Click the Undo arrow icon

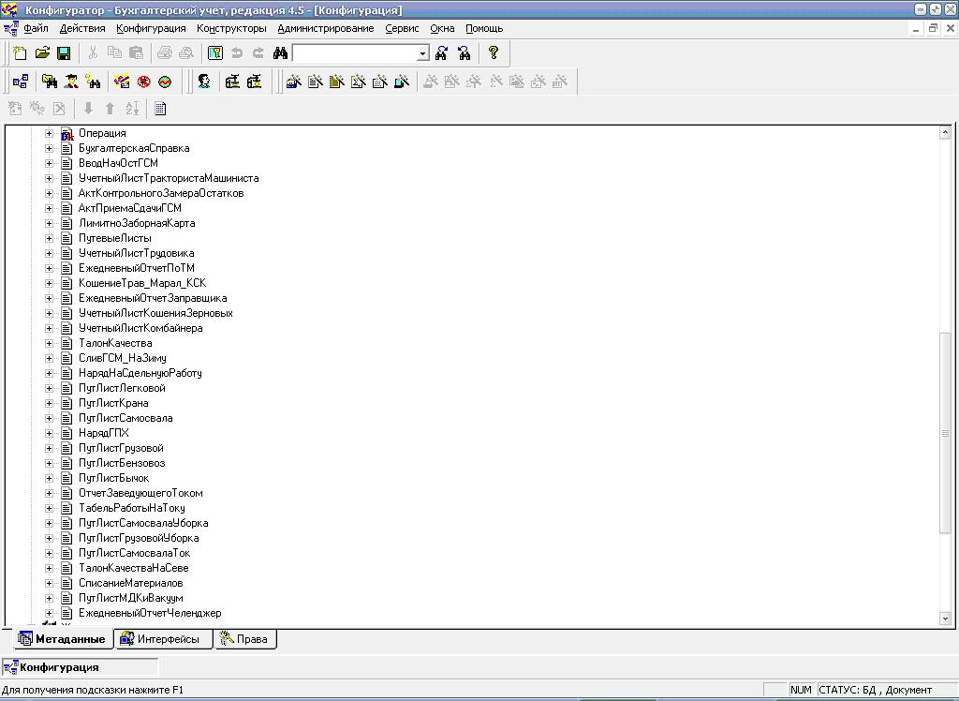click(x=237, y=53)
